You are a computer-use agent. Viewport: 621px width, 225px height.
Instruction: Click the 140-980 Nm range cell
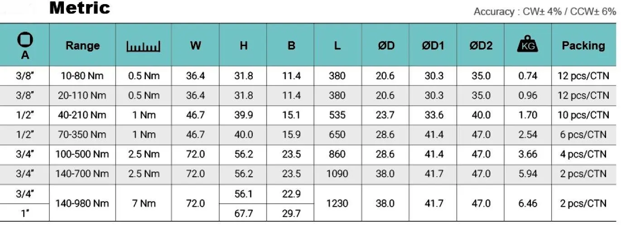pyautogui.click(x=82, y=203)
